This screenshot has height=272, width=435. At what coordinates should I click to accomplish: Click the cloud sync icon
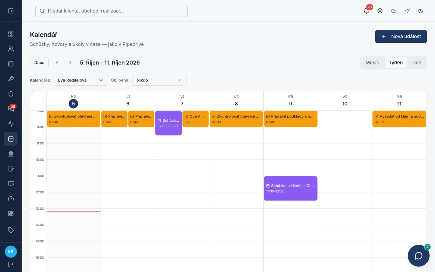pos(394,11)
